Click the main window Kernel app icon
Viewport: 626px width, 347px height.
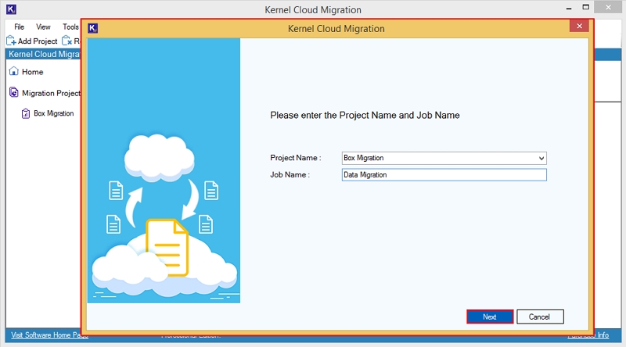click(12, 9)
